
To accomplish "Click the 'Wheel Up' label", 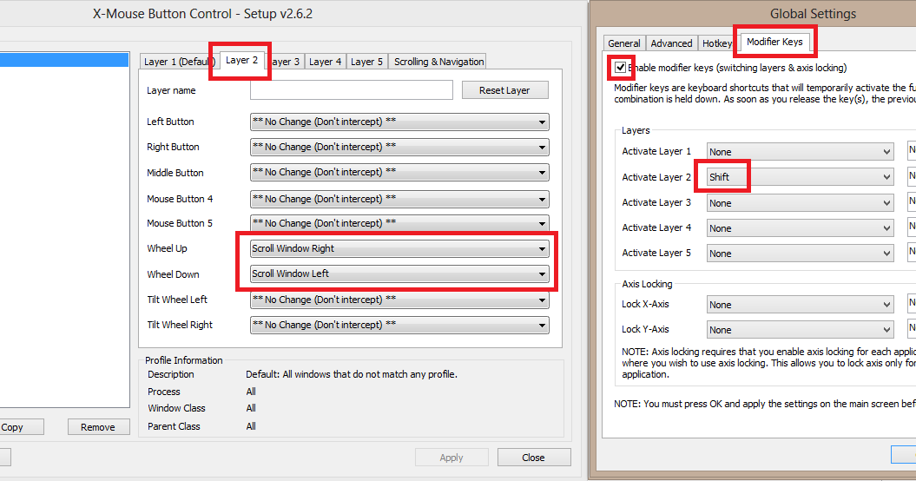I will point(167,248).
